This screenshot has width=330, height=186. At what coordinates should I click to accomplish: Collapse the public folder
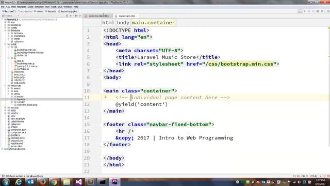(5, 44)
